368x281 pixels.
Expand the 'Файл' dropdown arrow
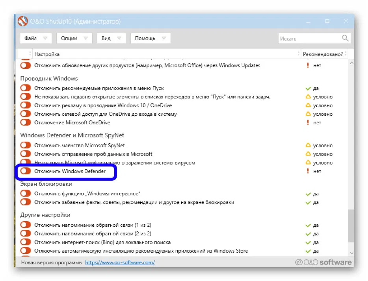click(46, 38)
